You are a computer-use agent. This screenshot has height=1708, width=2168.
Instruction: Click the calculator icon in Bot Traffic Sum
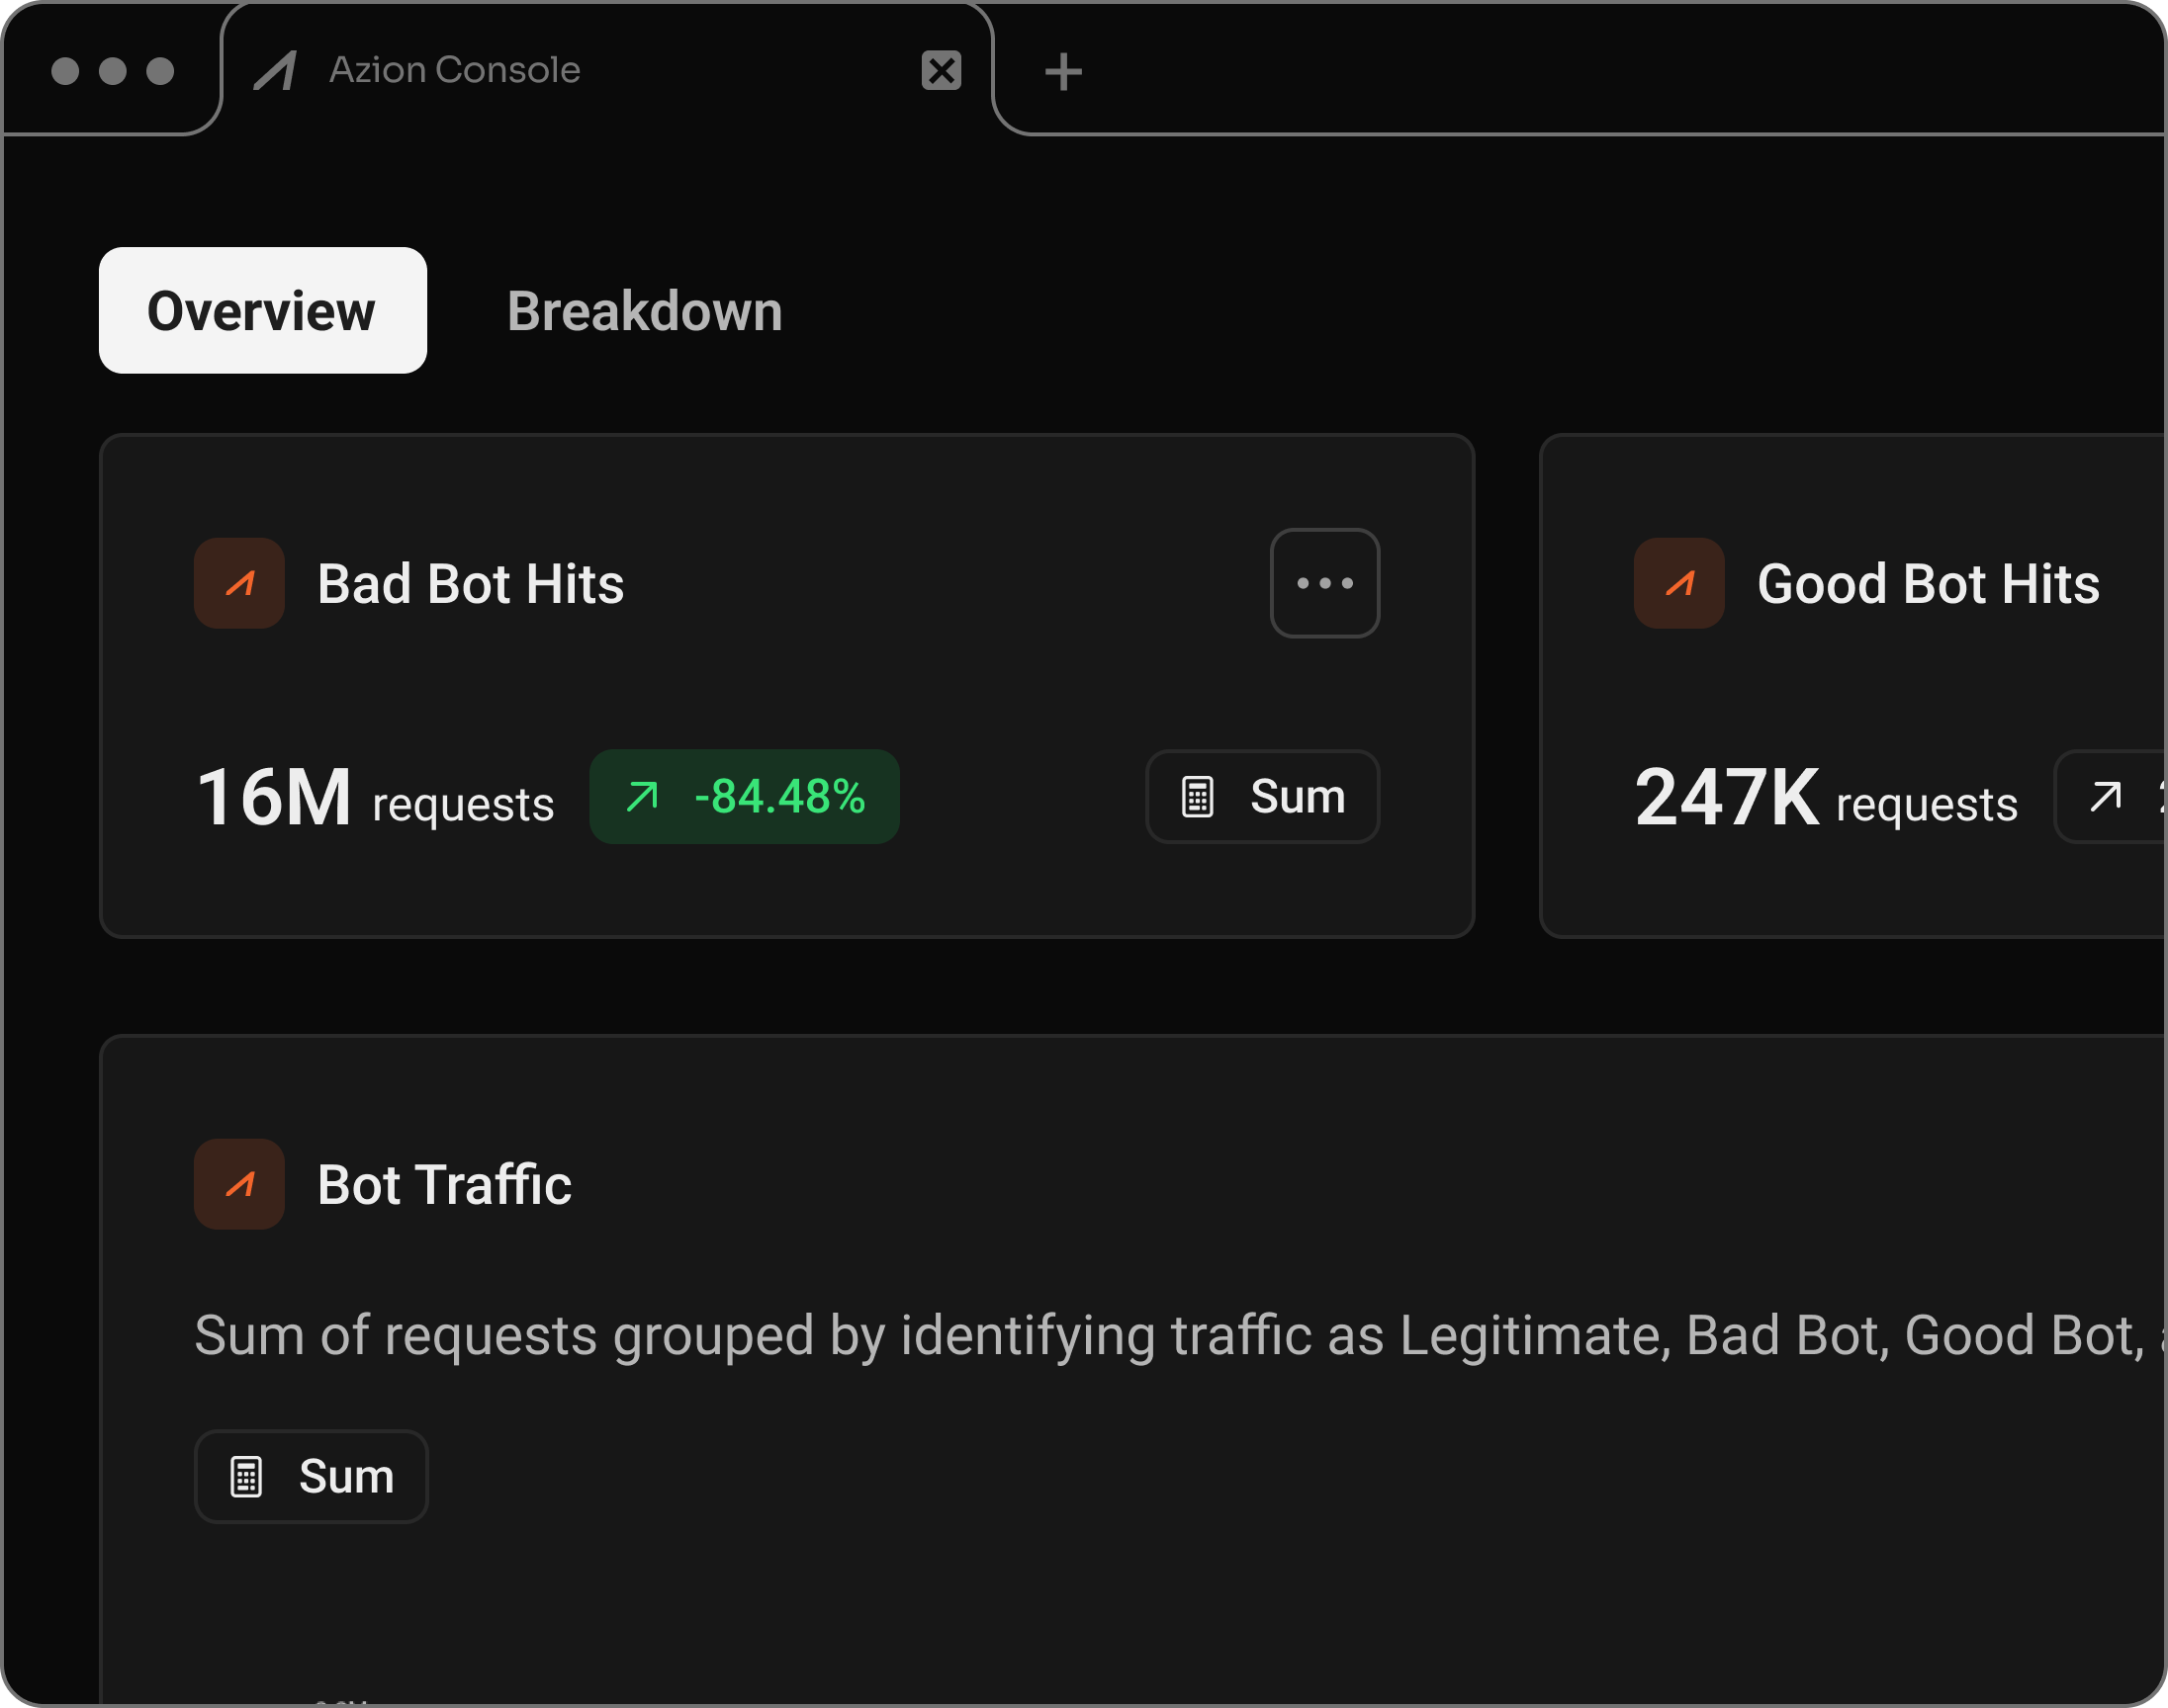click(x=246, y=1476)
